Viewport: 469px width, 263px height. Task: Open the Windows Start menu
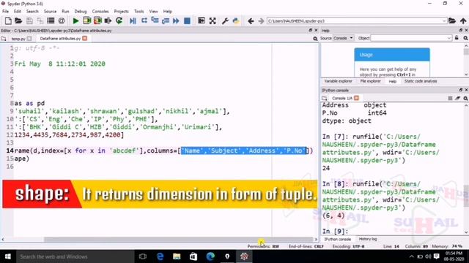coord(8,256)
